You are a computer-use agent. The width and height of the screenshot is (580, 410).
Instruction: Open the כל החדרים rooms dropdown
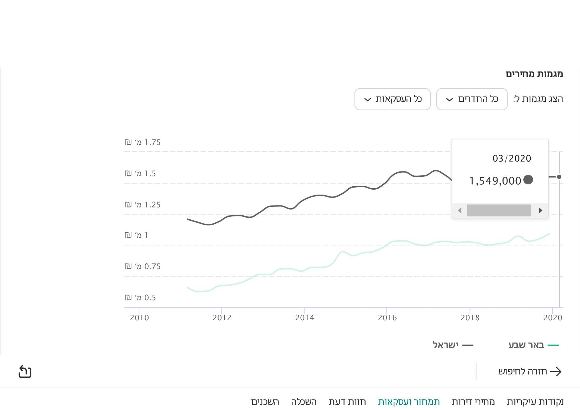coord(472,99)
